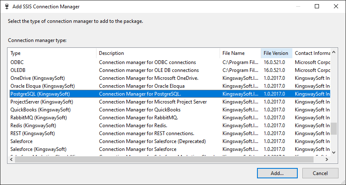
Task: Click file name 'KingswaySoft.I...' in Redis row
Action: click(x=240, y=126)
